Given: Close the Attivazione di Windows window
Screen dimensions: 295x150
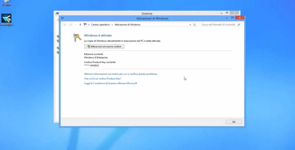Looking at the screenshot, I should coord(240,18).
